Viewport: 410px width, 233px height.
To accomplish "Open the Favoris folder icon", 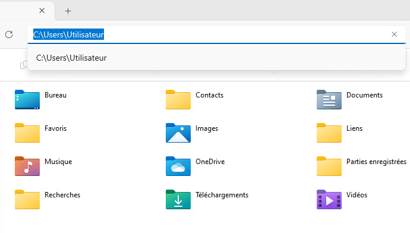I will coord(27,133).
